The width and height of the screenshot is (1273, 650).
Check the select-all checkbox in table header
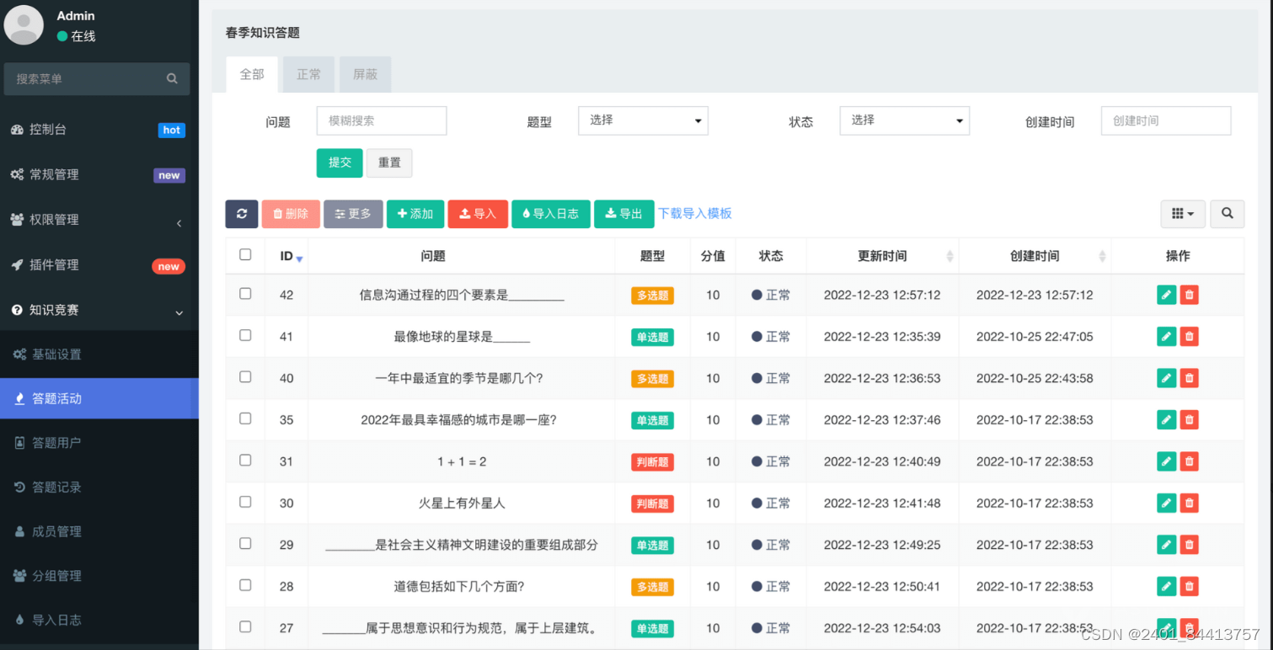(245, 254)
